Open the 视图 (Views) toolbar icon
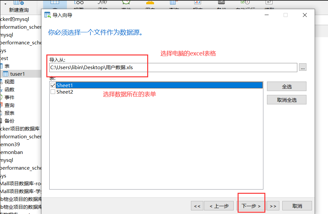The width and height of the screenshot is (328, 214). (x=79, y=3)
